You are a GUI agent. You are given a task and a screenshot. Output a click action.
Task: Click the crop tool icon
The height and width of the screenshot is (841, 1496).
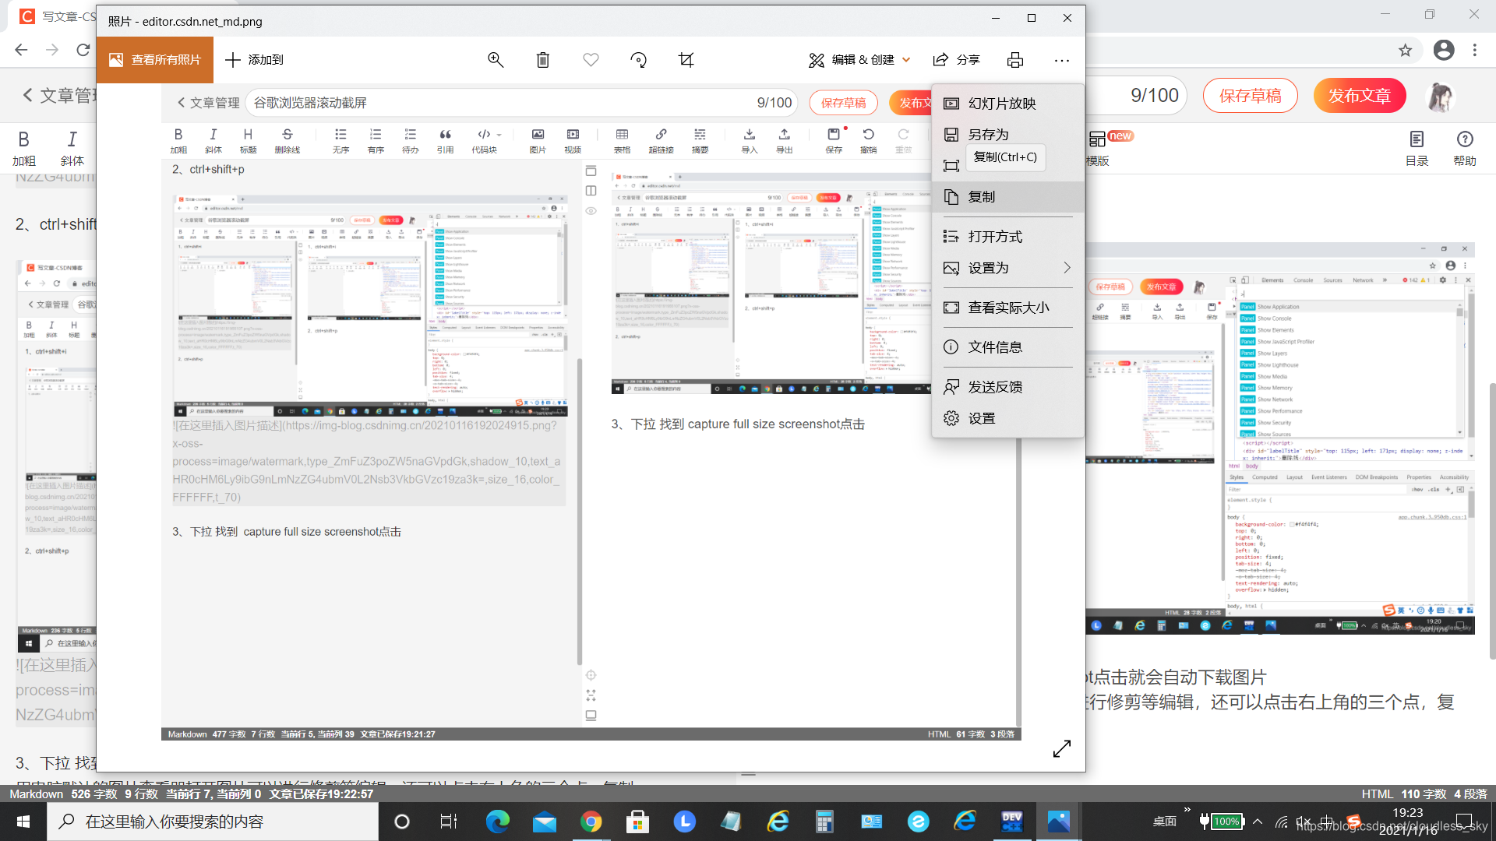pyautogui.click(x=686, y=60)
